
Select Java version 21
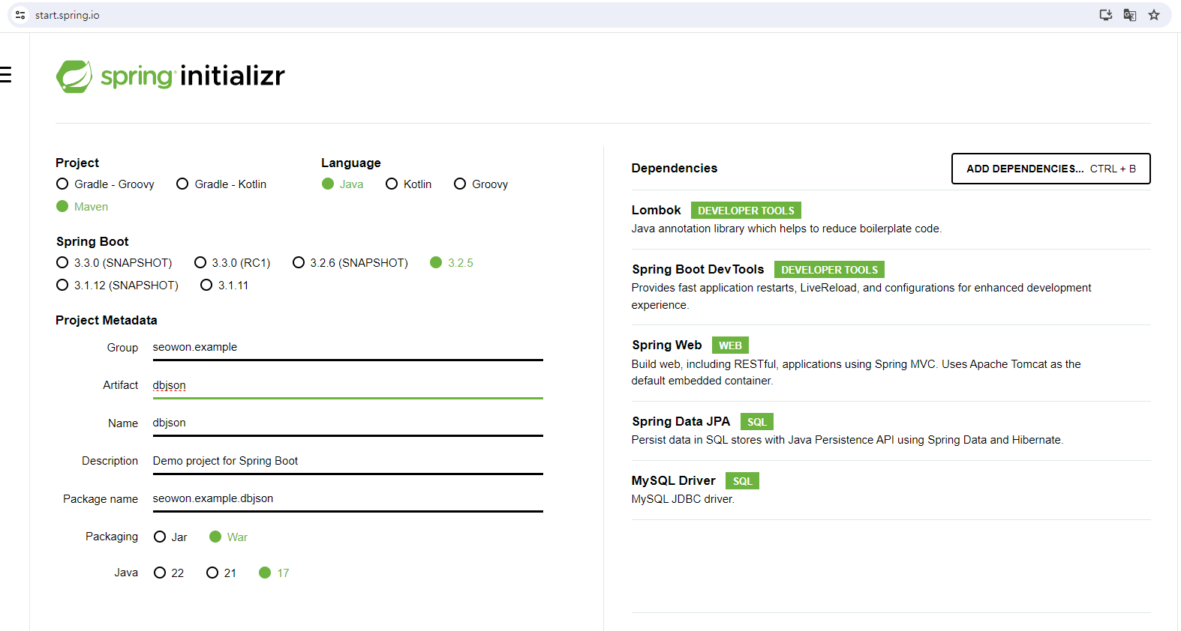pos(212,573)
